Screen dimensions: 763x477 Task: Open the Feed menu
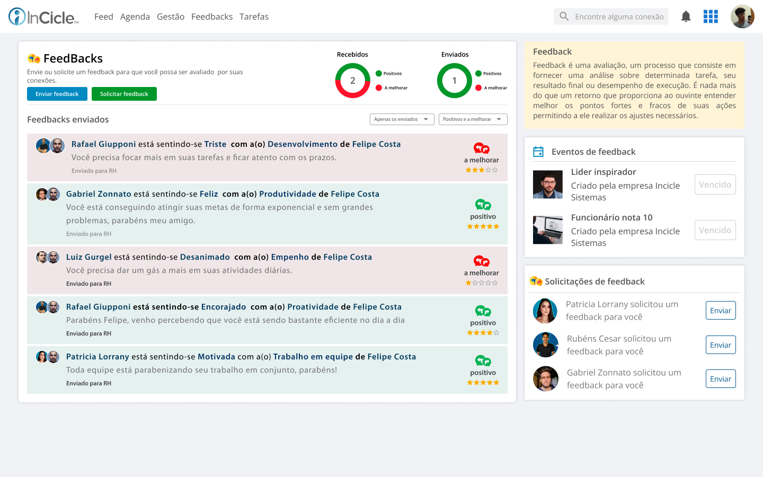[x=104, y=16]
